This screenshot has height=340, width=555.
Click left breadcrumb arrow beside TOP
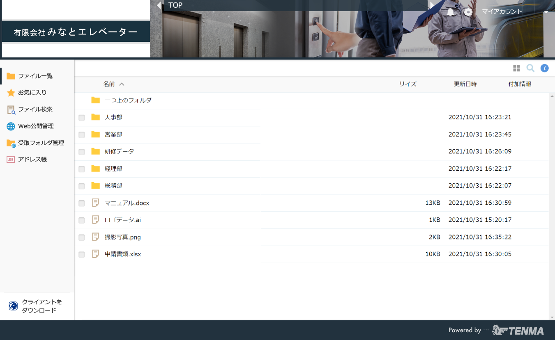coord(159,5)
